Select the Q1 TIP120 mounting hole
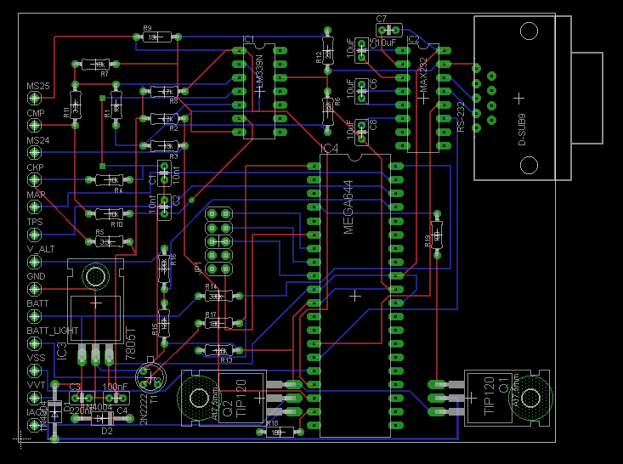The width and height of the screenshot is (623, 464). coord(530,398)
